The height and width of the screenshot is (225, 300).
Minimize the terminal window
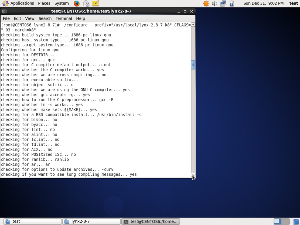tap(178, 11)
